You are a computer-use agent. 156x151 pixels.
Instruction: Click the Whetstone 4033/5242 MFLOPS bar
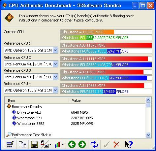pos(106,51)
